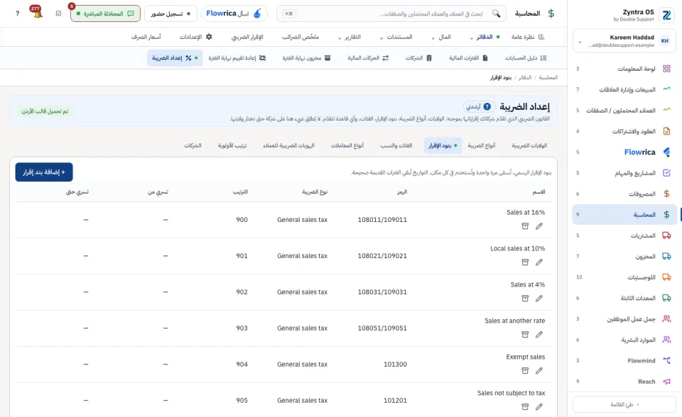The width and height of the screenshot is (682, 417).
Task: Open نظرة عامة in top menu
Action: click(x=528, y=37)
